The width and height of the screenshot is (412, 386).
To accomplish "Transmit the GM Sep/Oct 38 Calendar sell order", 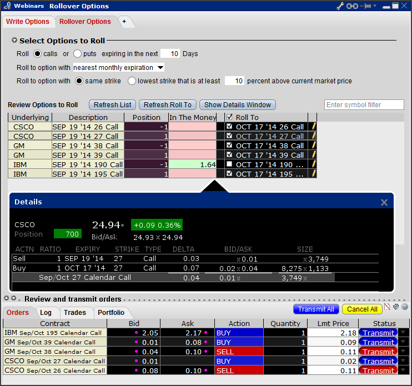I will 378,352.
